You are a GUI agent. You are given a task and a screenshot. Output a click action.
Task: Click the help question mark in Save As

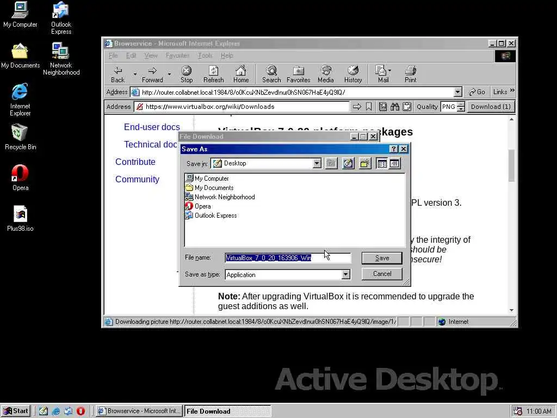394,149
